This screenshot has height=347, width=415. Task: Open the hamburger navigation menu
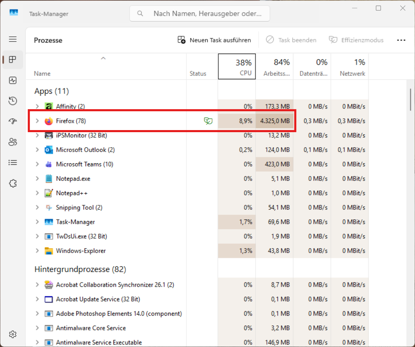click(x=13, y=39)
